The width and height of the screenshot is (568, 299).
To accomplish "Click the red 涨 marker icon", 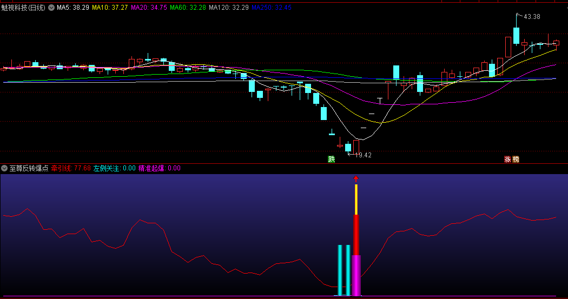I will tap(507, 160).
